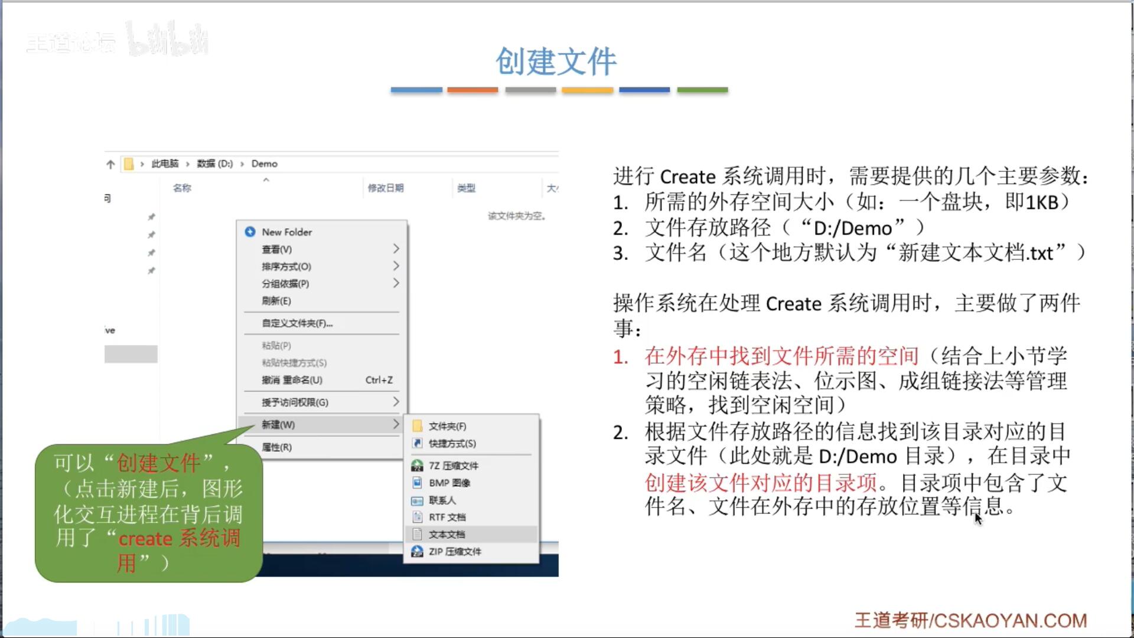Open the 分组依据(P) submenu
This screenshot has width=1134, height=638.
[x=322, y=284]
